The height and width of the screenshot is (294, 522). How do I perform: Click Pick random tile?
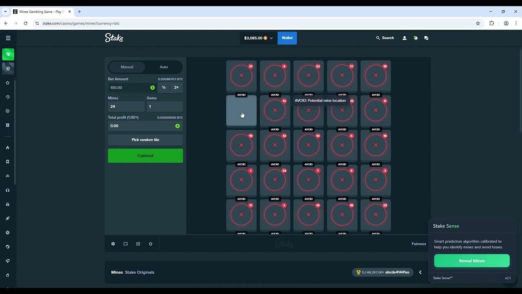click(146, 140)
